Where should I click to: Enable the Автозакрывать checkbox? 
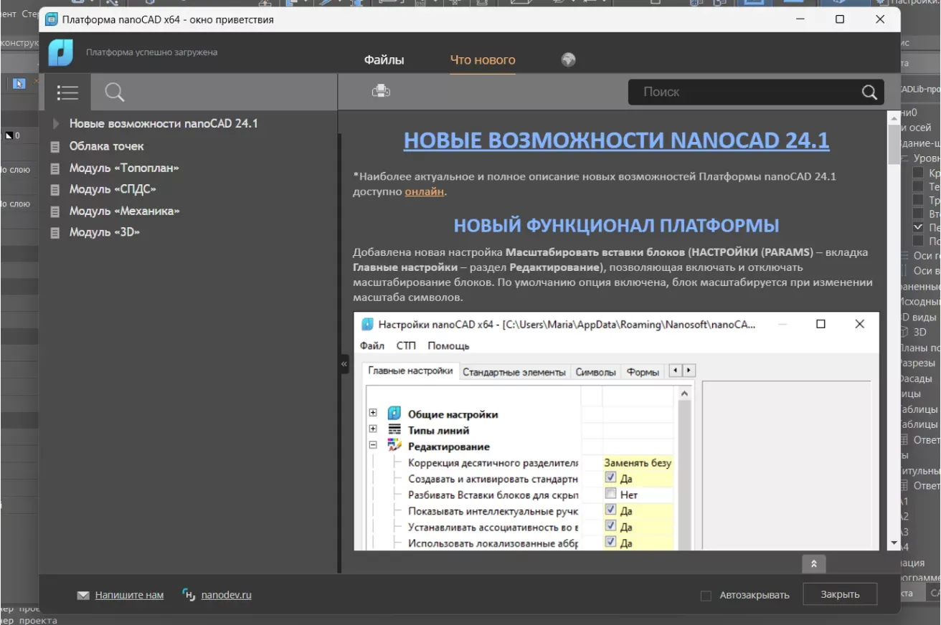[706, 594]
